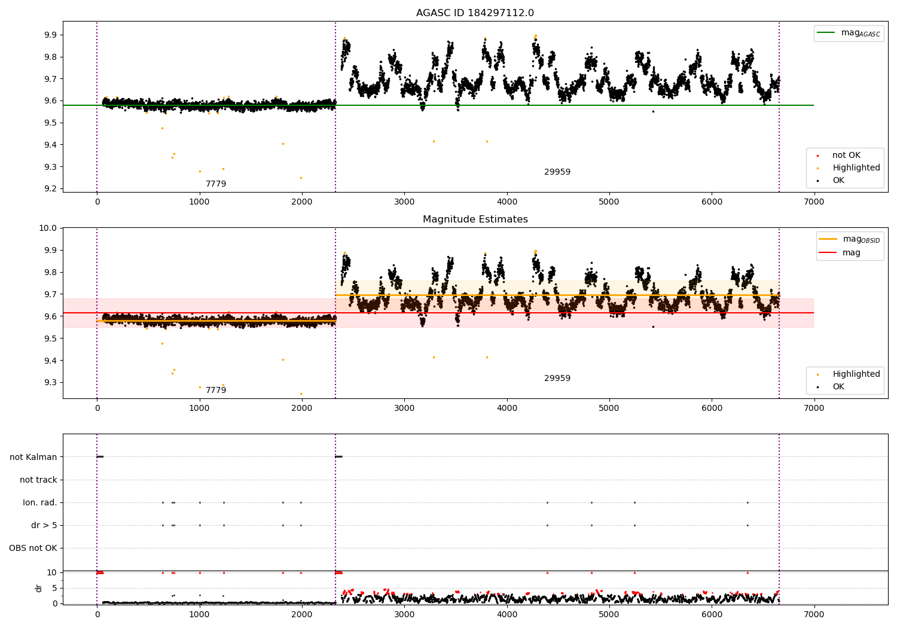This screenshot has height=628, width=897.
Task: Click the '29959' label in the top plot
Action: 557,172
